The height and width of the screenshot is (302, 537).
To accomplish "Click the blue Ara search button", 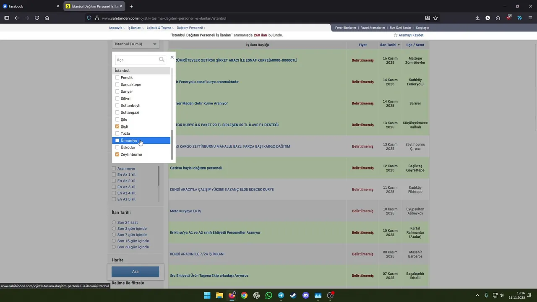I will pos(136,271).
